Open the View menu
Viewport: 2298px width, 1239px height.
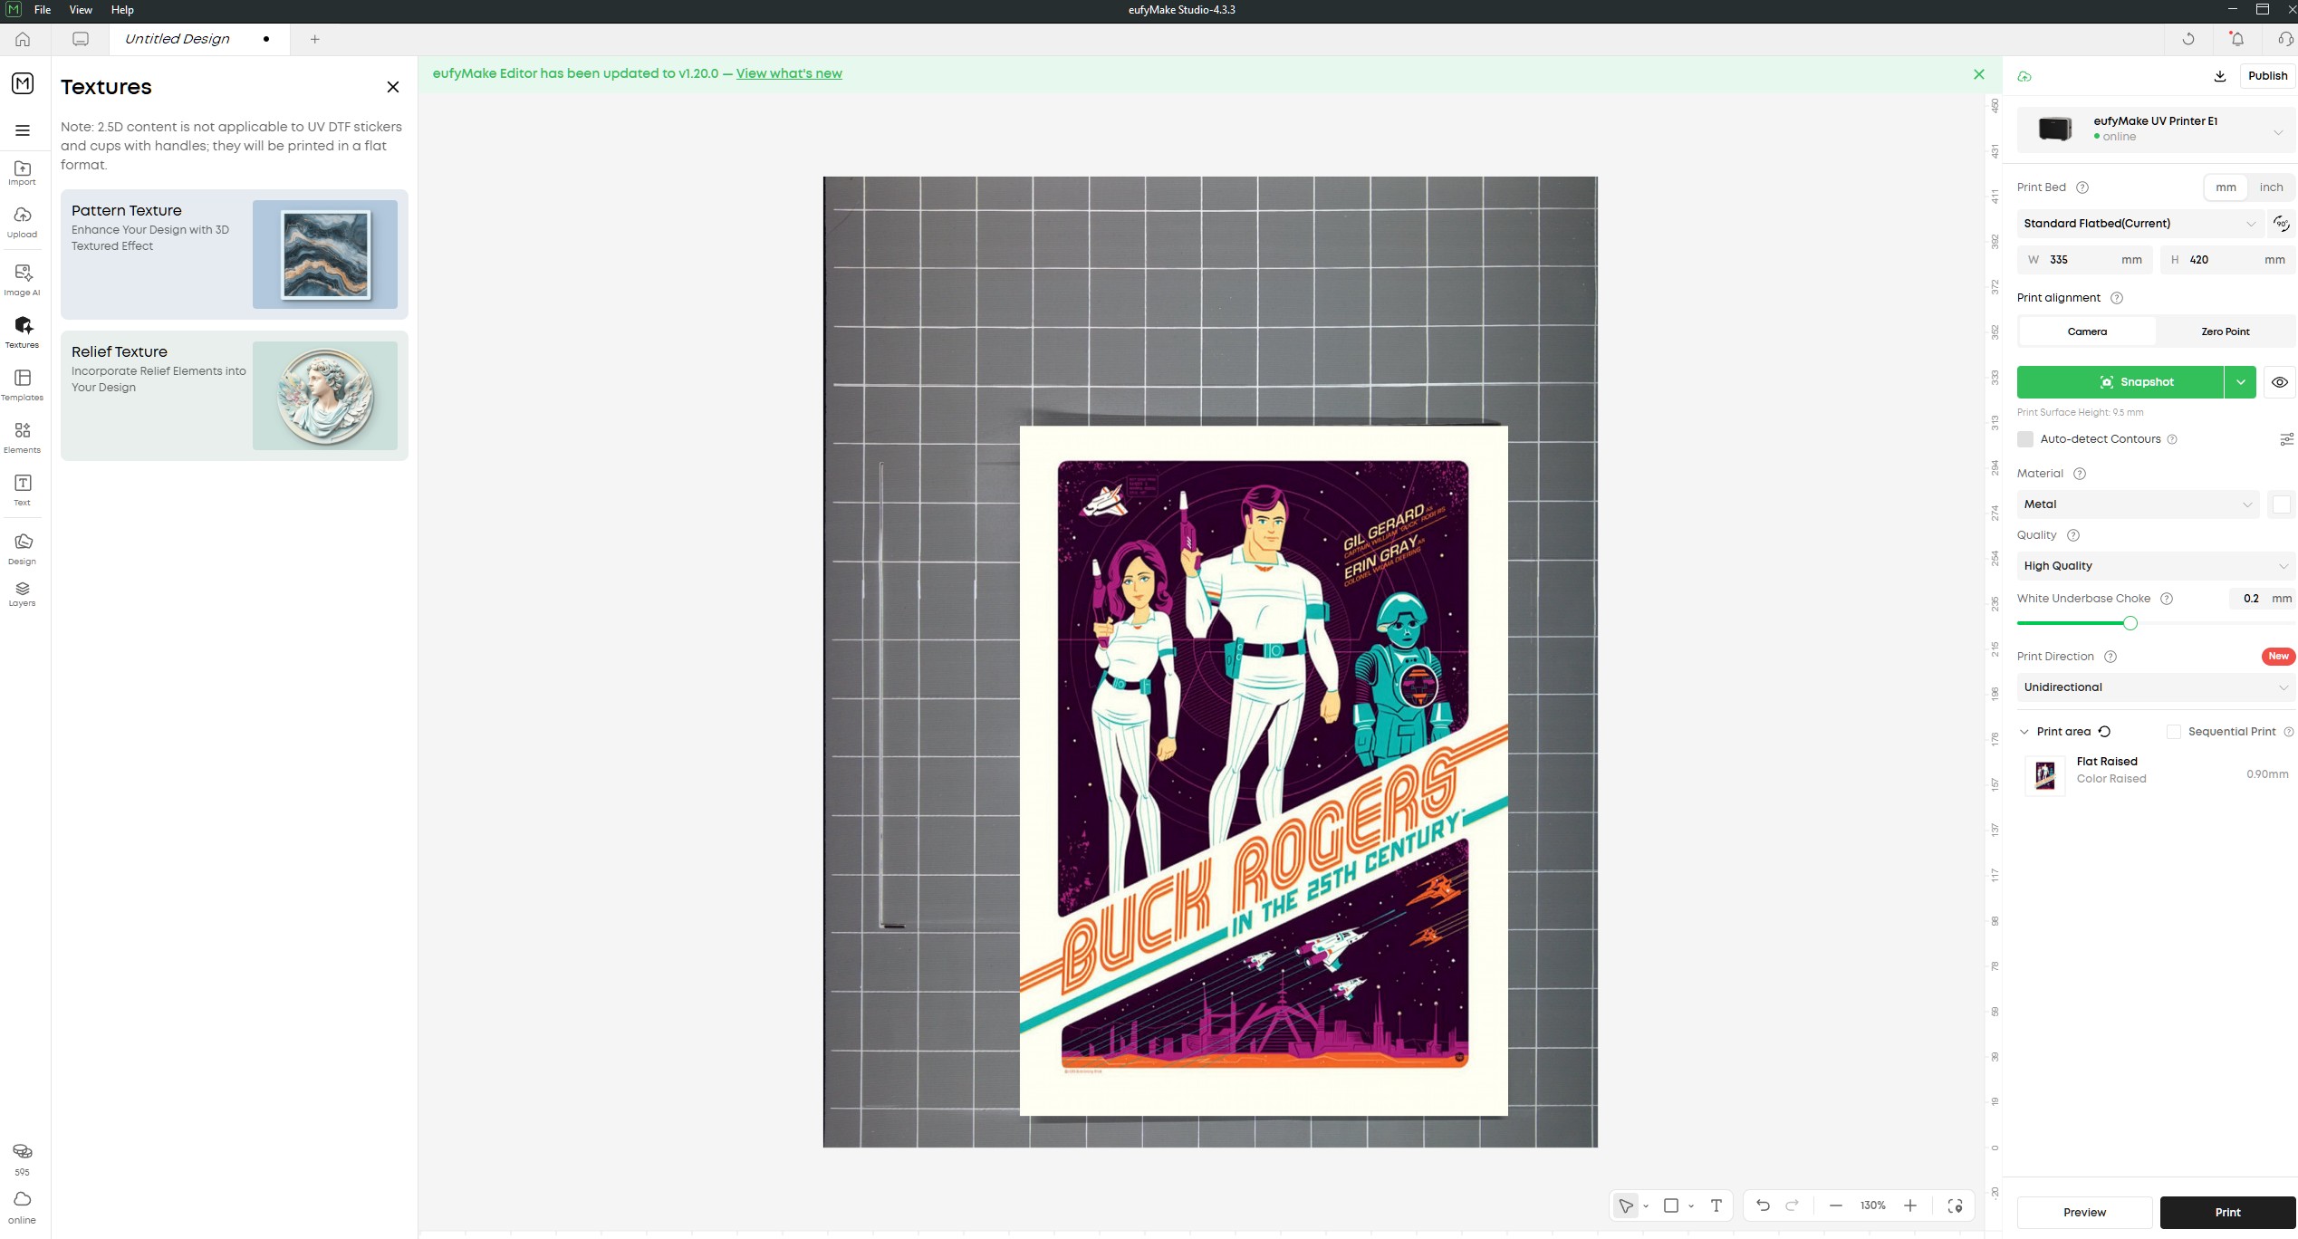tap(81, 10)
